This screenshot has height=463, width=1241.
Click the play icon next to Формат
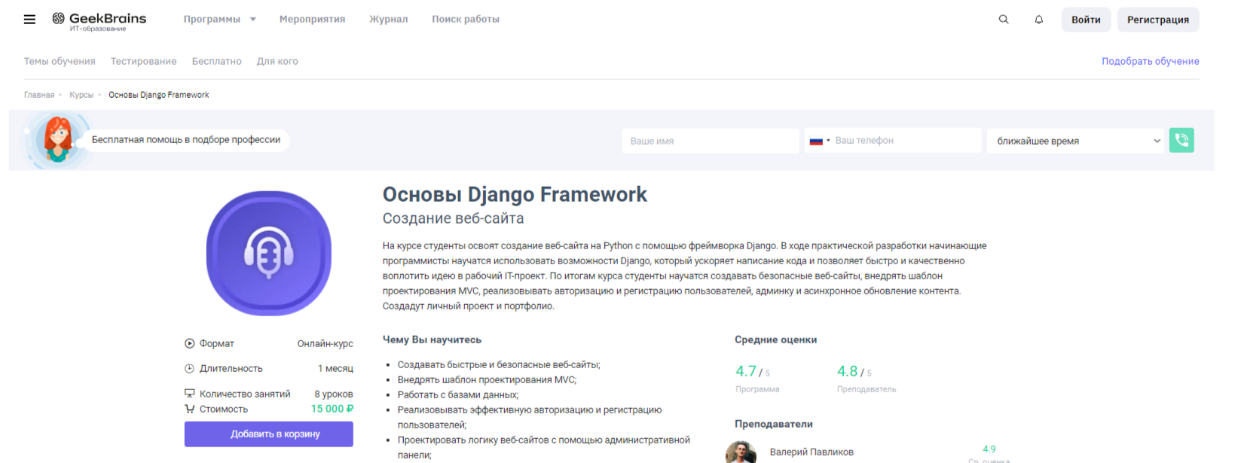(190, 343)
